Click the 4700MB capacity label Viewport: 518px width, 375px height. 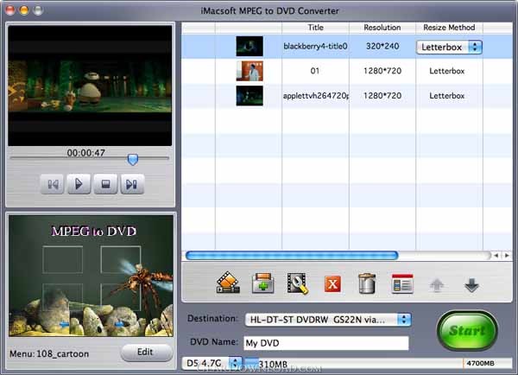(480, 363)
